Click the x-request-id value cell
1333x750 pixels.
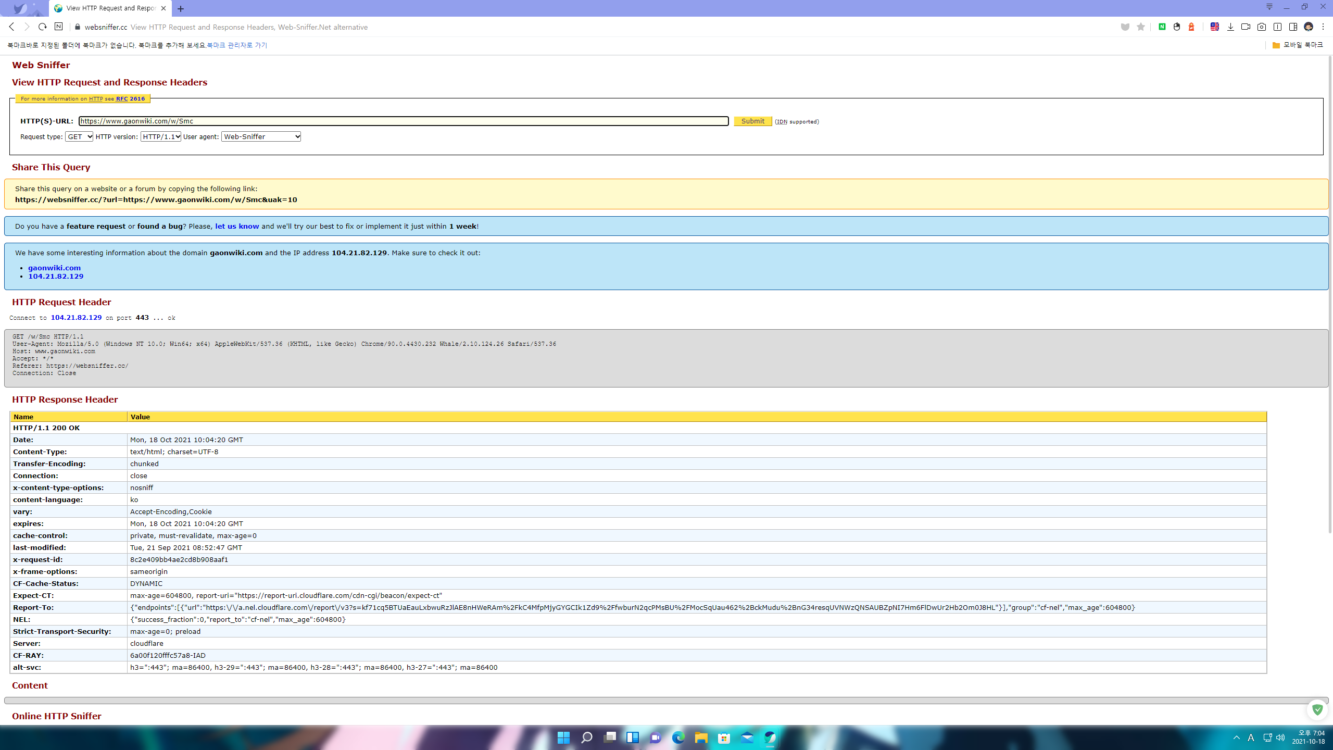coord(697,559)
